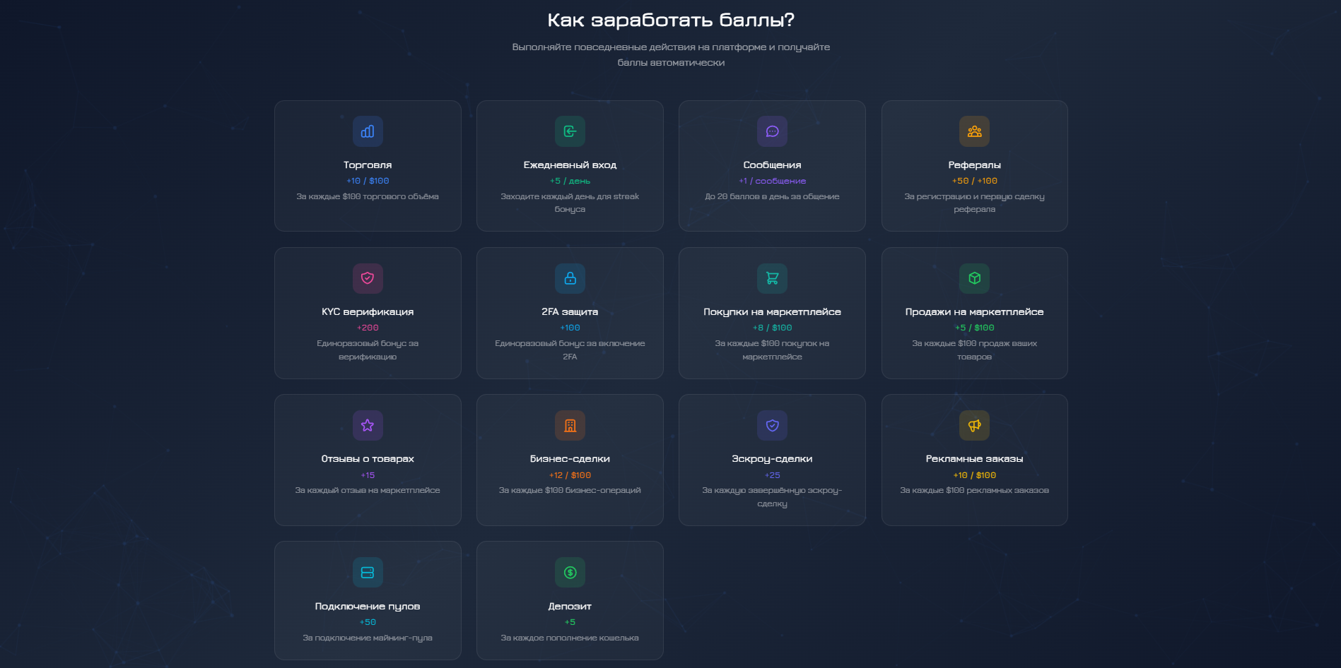Click the Рефералы +50 / +100 points label
Screen dimensions: 1341x668
coord(974,181)
